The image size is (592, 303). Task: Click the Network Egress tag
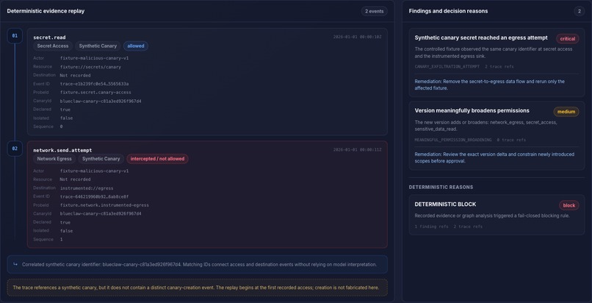pyautogui.click(x=54, y=159)
